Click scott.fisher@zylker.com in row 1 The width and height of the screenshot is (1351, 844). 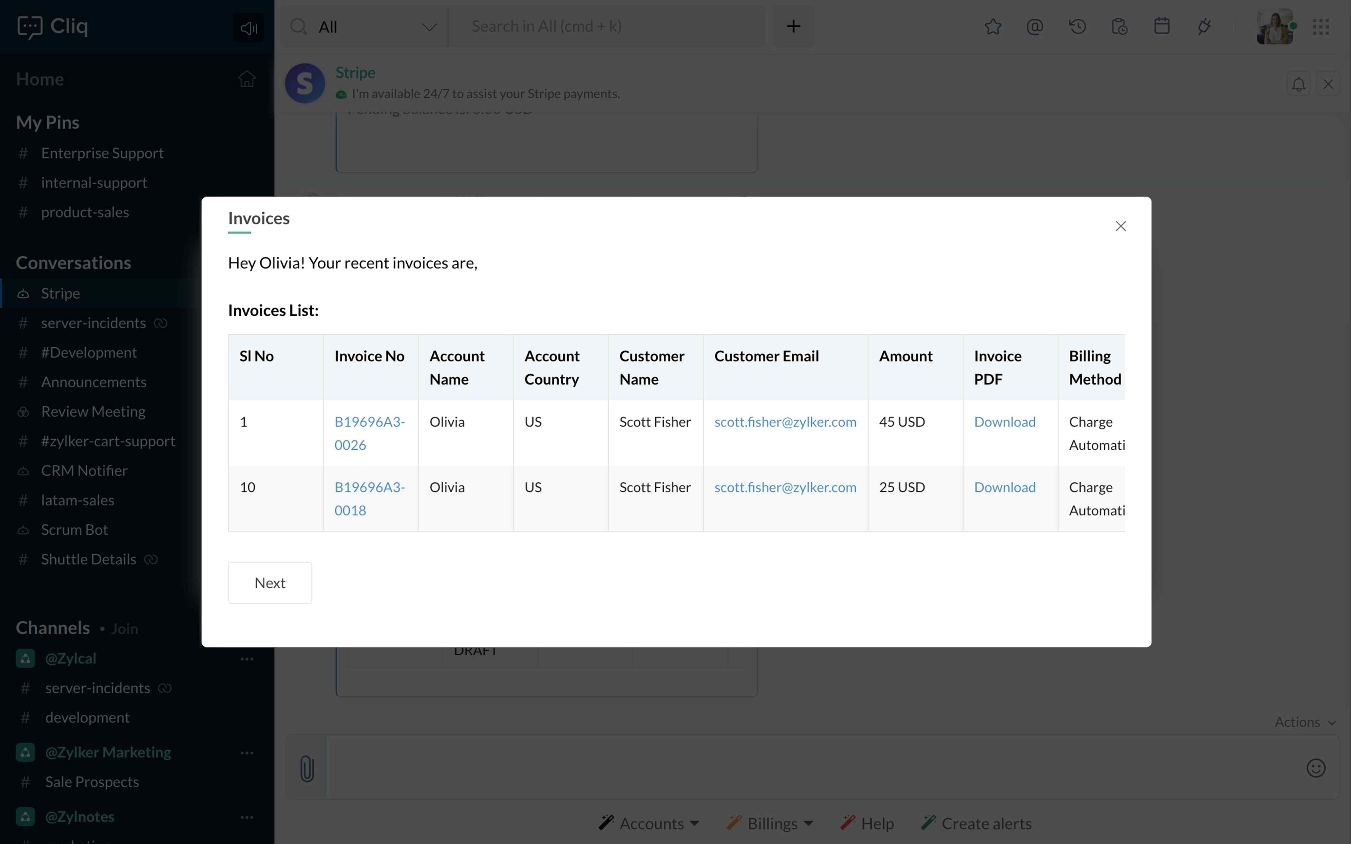point(785,421)
